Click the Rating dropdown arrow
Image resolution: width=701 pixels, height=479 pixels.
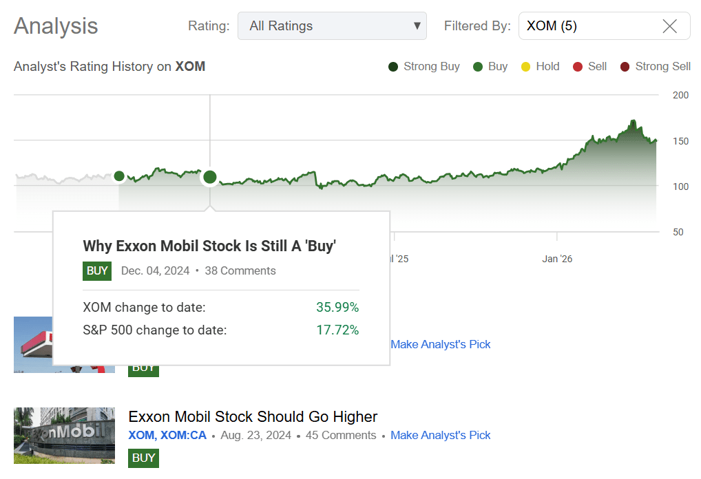pyautogui.click(x=417, y=26)
